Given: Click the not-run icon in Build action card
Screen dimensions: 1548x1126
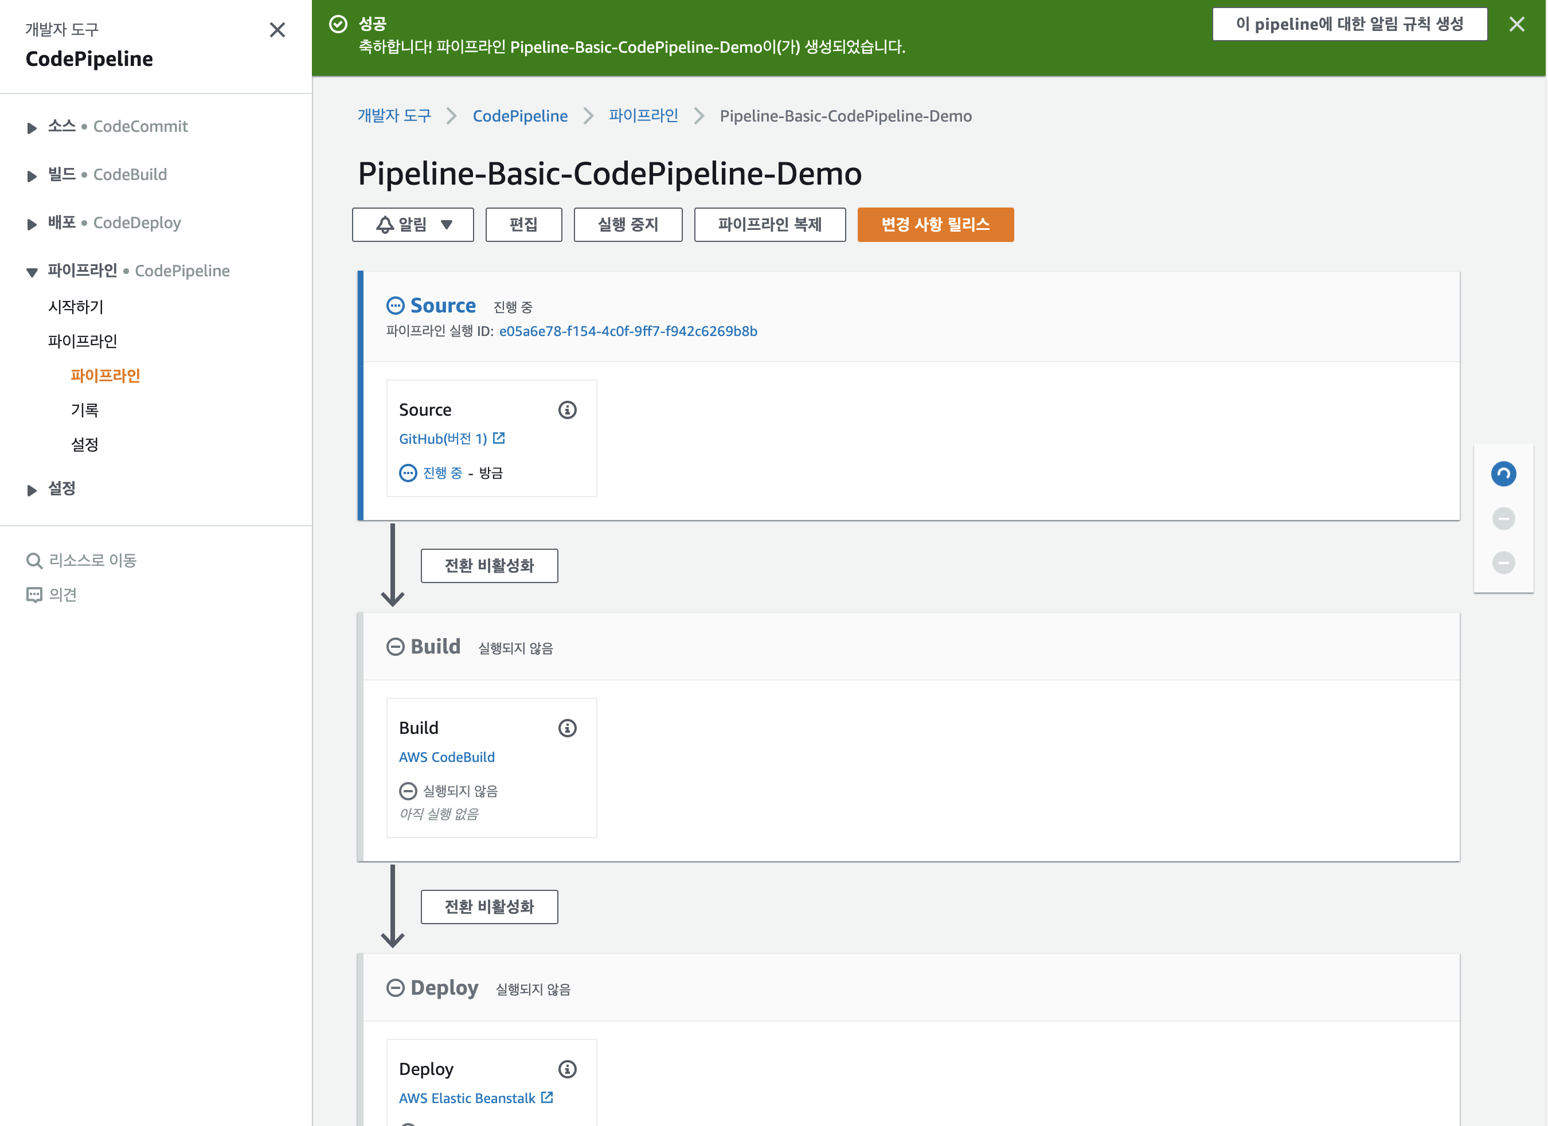Looking at the screenshot, I should click(408, 791).
